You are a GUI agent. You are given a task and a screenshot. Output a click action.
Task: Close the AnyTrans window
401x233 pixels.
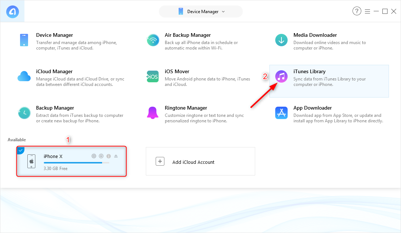(394, 11)
